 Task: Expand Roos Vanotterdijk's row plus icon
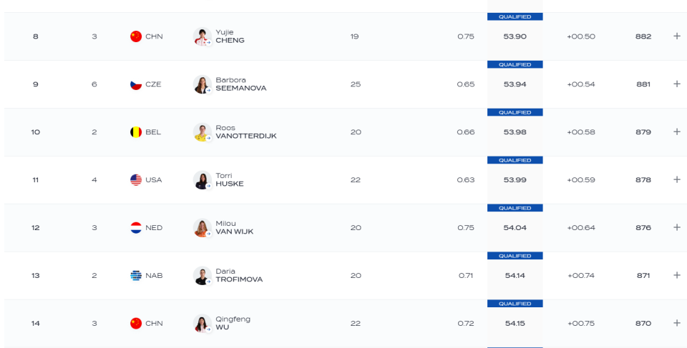pos(676,131)
